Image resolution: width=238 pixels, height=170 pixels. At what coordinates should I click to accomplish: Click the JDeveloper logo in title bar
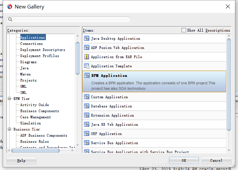pyautogui.click(x=10, y=7)
